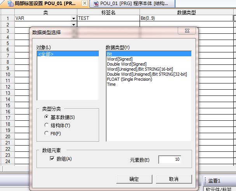Uncheck the 数组(A) array checkbox
The image size is (236, 191).
point(52,159)
